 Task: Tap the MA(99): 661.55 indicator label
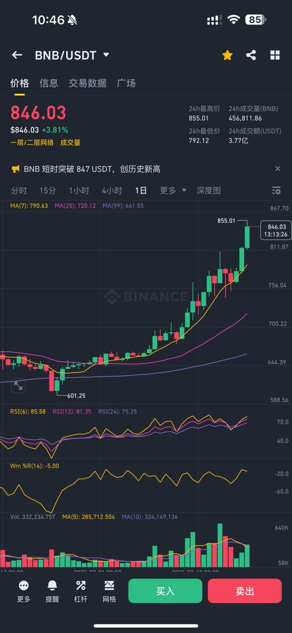point(123,206)
